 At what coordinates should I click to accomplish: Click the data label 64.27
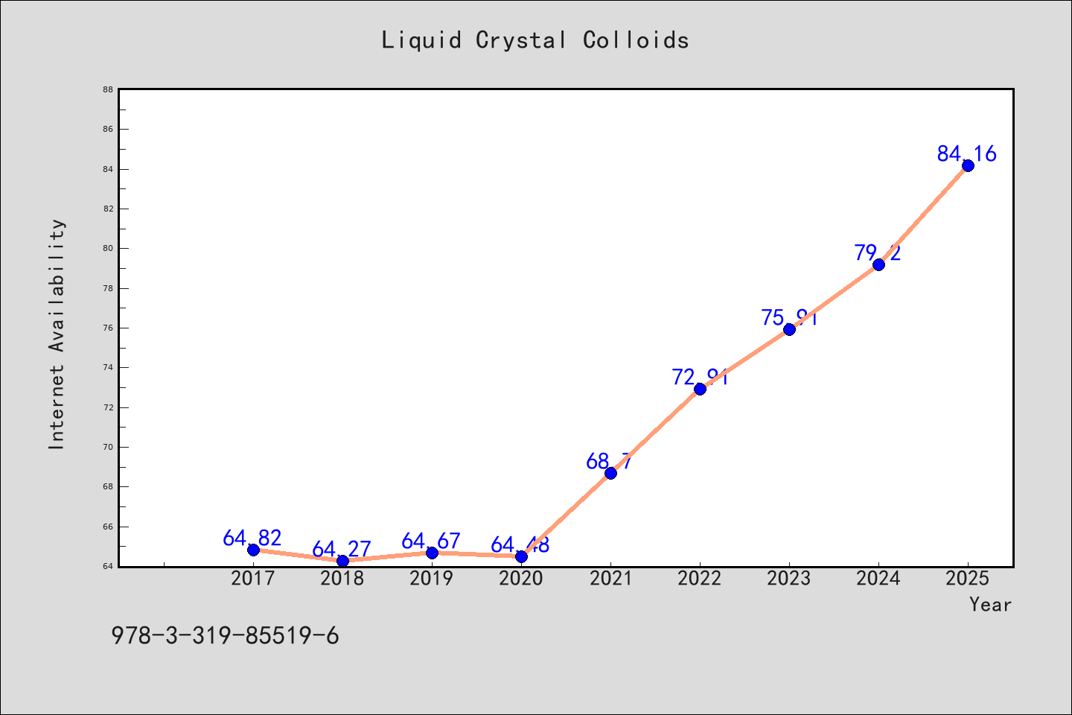click(x=342, y=549)
